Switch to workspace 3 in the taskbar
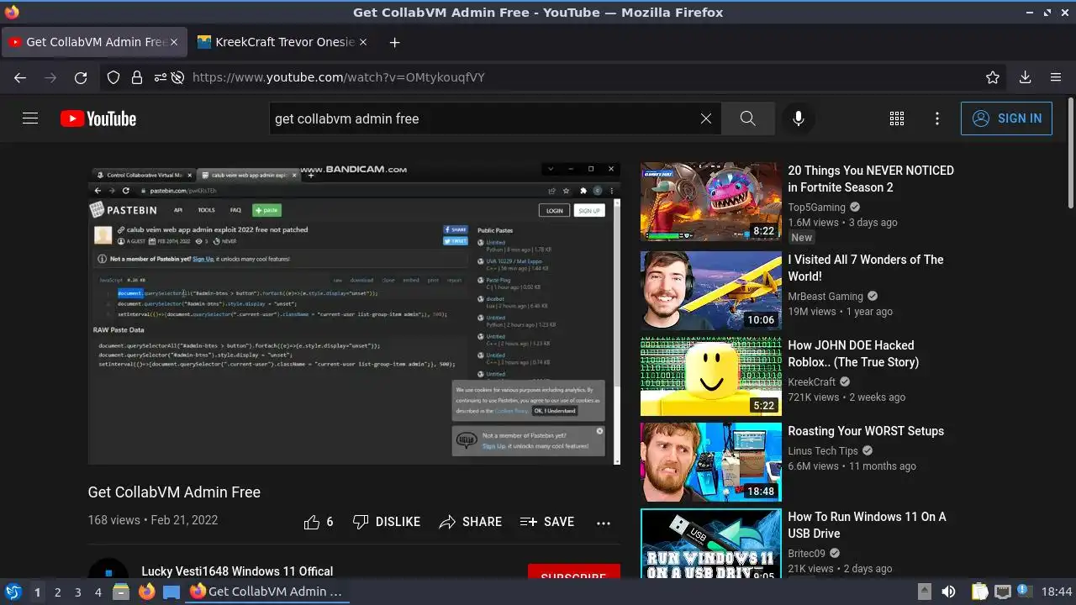 point(77,592)
